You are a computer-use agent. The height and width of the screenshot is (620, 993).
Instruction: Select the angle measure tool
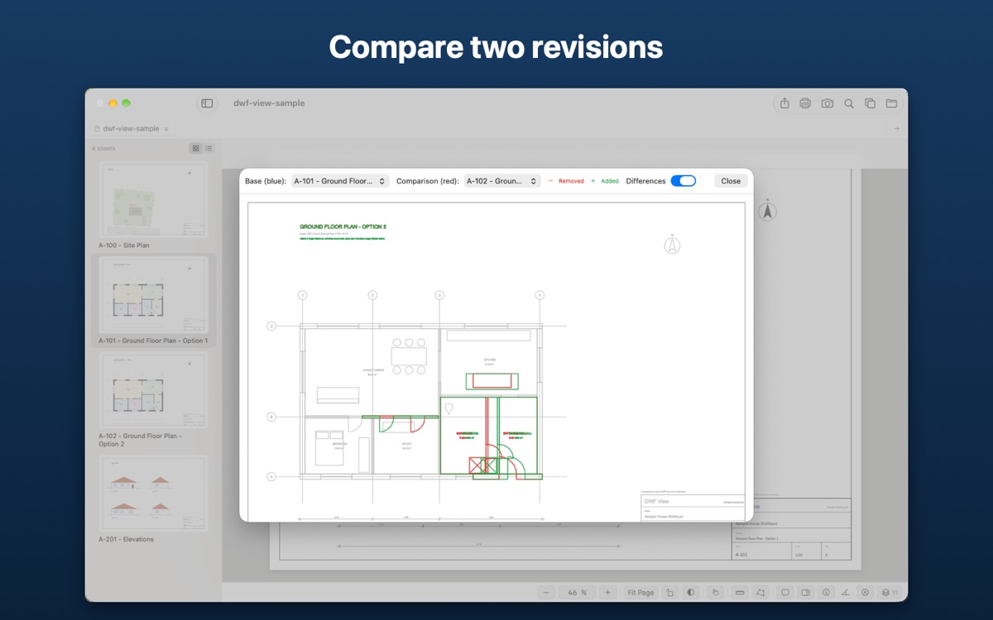point(846,592)
